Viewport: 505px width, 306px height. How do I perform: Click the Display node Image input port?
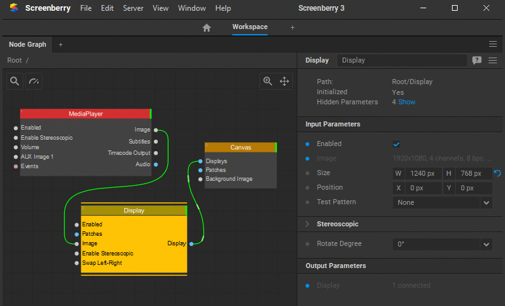pyautogui.click(x=76, y=244)
